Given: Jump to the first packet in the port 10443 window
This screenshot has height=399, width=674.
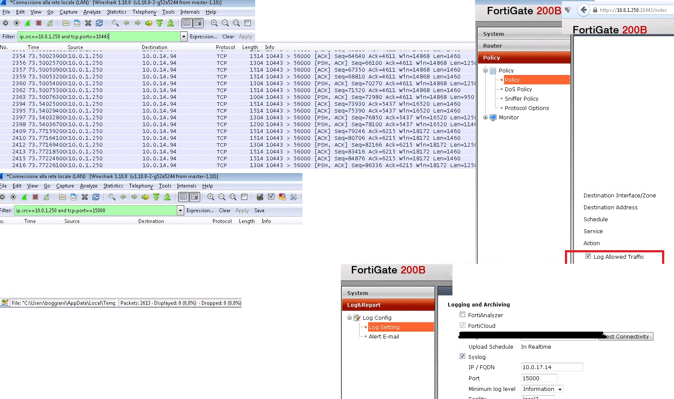Looking at the screenshot, I should (159, 23).
